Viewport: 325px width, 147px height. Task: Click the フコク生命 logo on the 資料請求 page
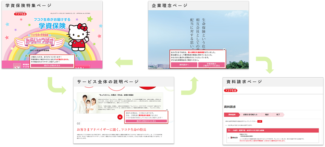[231, 90]
